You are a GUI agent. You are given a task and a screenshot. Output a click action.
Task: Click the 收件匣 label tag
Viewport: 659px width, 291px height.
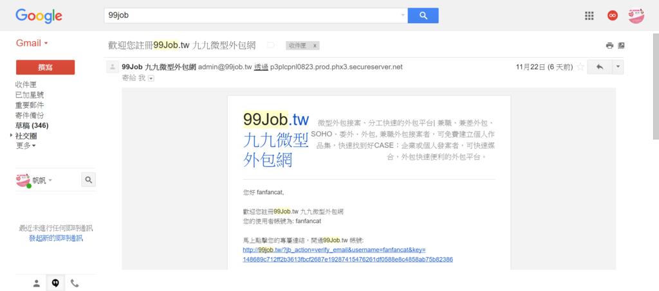[x=297, y=46]
